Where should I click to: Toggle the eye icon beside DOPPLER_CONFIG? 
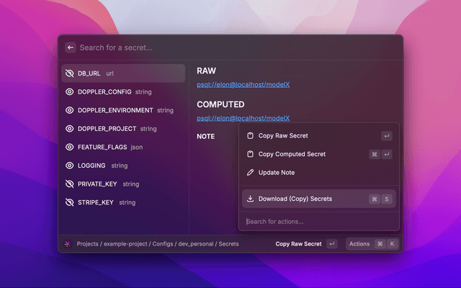click(70, 92)
